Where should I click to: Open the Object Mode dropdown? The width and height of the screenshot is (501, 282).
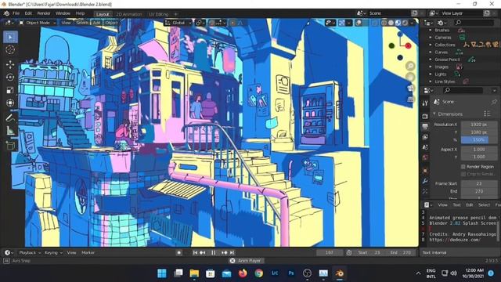pos(38,23)
